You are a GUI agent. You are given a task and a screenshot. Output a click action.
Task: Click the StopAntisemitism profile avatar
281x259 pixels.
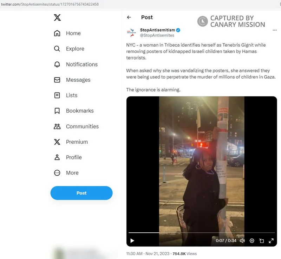click(131, 33)
